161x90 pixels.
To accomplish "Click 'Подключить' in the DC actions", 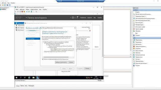I will point(139,40).
